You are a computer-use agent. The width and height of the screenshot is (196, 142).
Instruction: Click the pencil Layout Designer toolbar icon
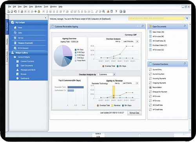(x=96, y=11)
